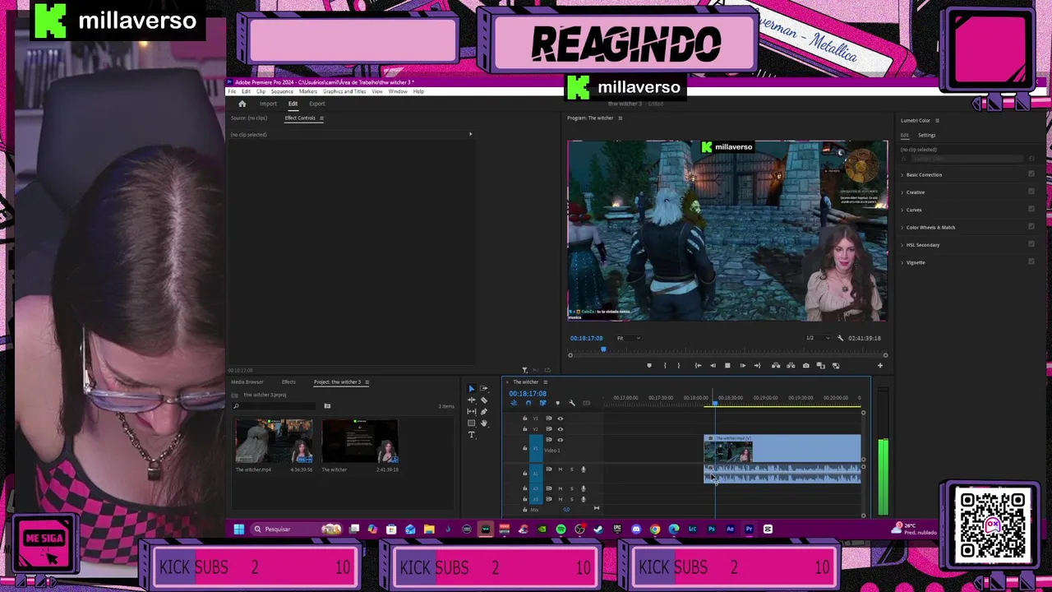Screen dimensions: 1052x592
Task: Click the Lift button in Program monitor
Action: (776, 365)
